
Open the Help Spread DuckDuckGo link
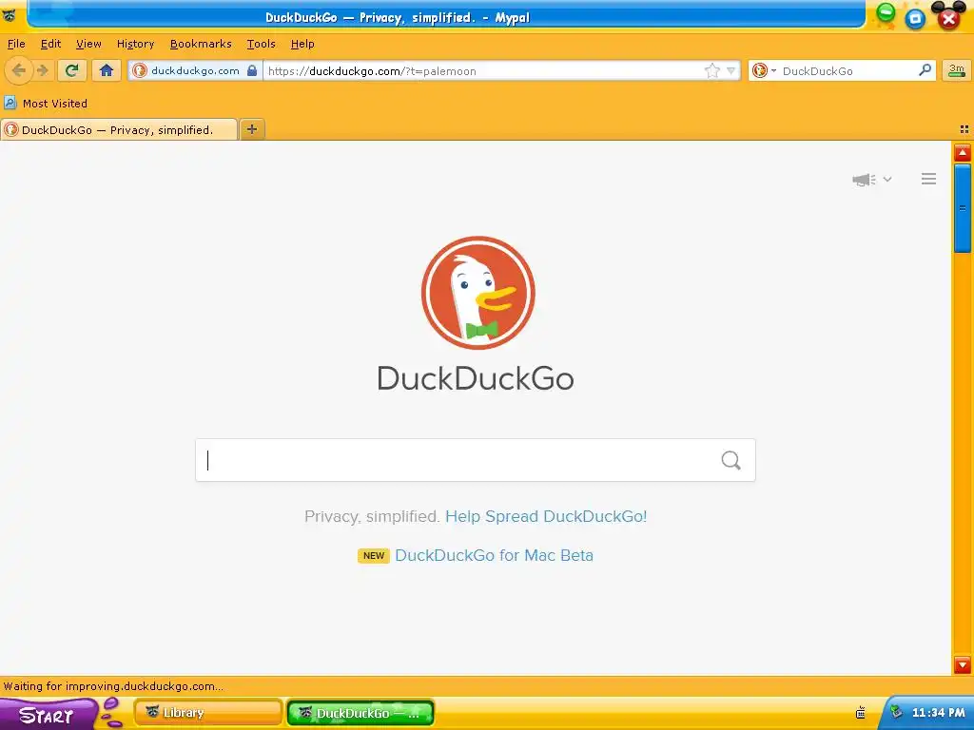pyautogui.click(x=546, y=516)
